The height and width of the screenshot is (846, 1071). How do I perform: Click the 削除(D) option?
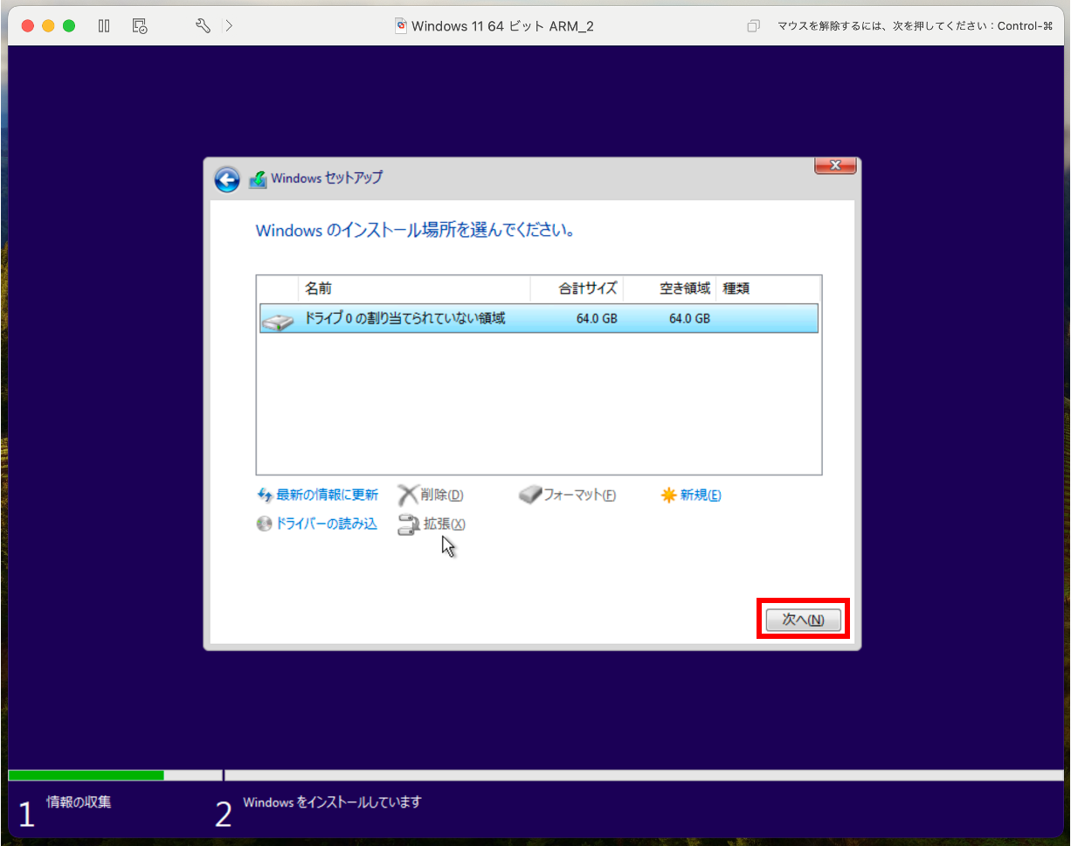[442, 496]
